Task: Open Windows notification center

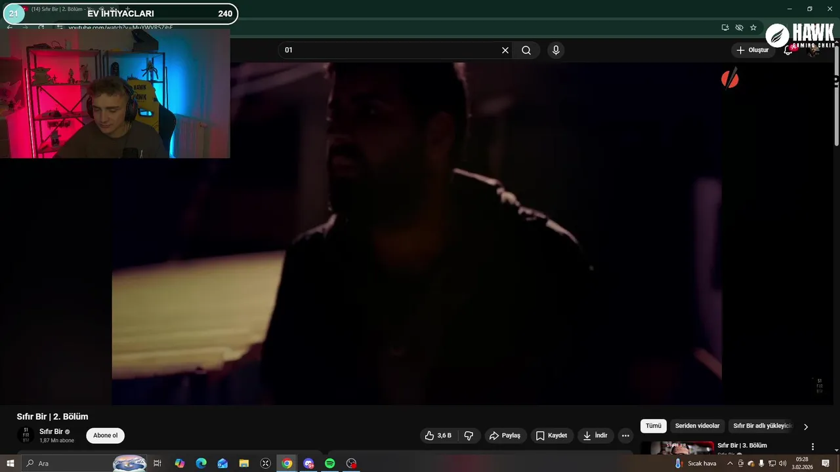Action: [826, 463]
